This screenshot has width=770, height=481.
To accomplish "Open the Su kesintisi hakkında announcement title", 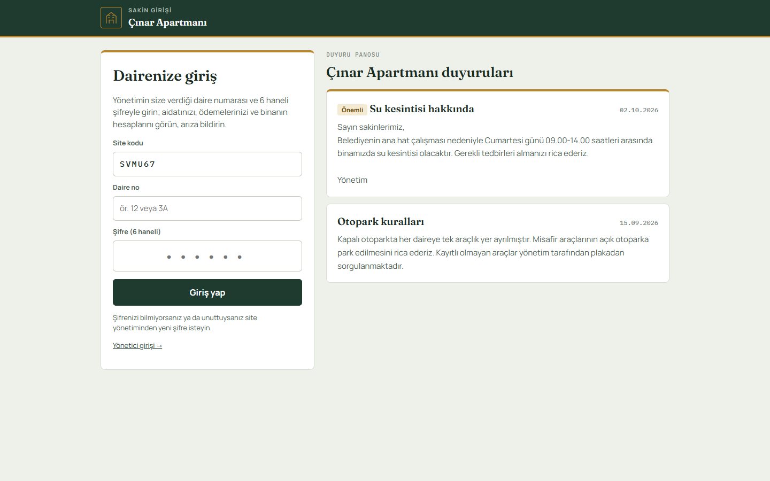I will [x=422, y=109].
